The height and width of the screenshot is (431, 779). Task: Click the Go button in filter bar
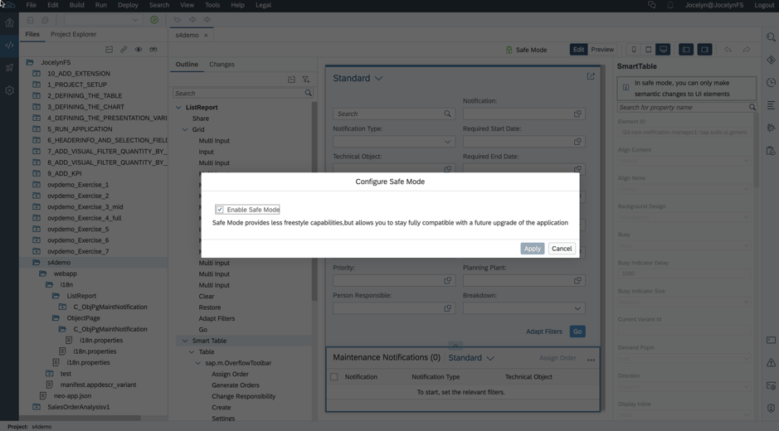(x=577, y=332)
